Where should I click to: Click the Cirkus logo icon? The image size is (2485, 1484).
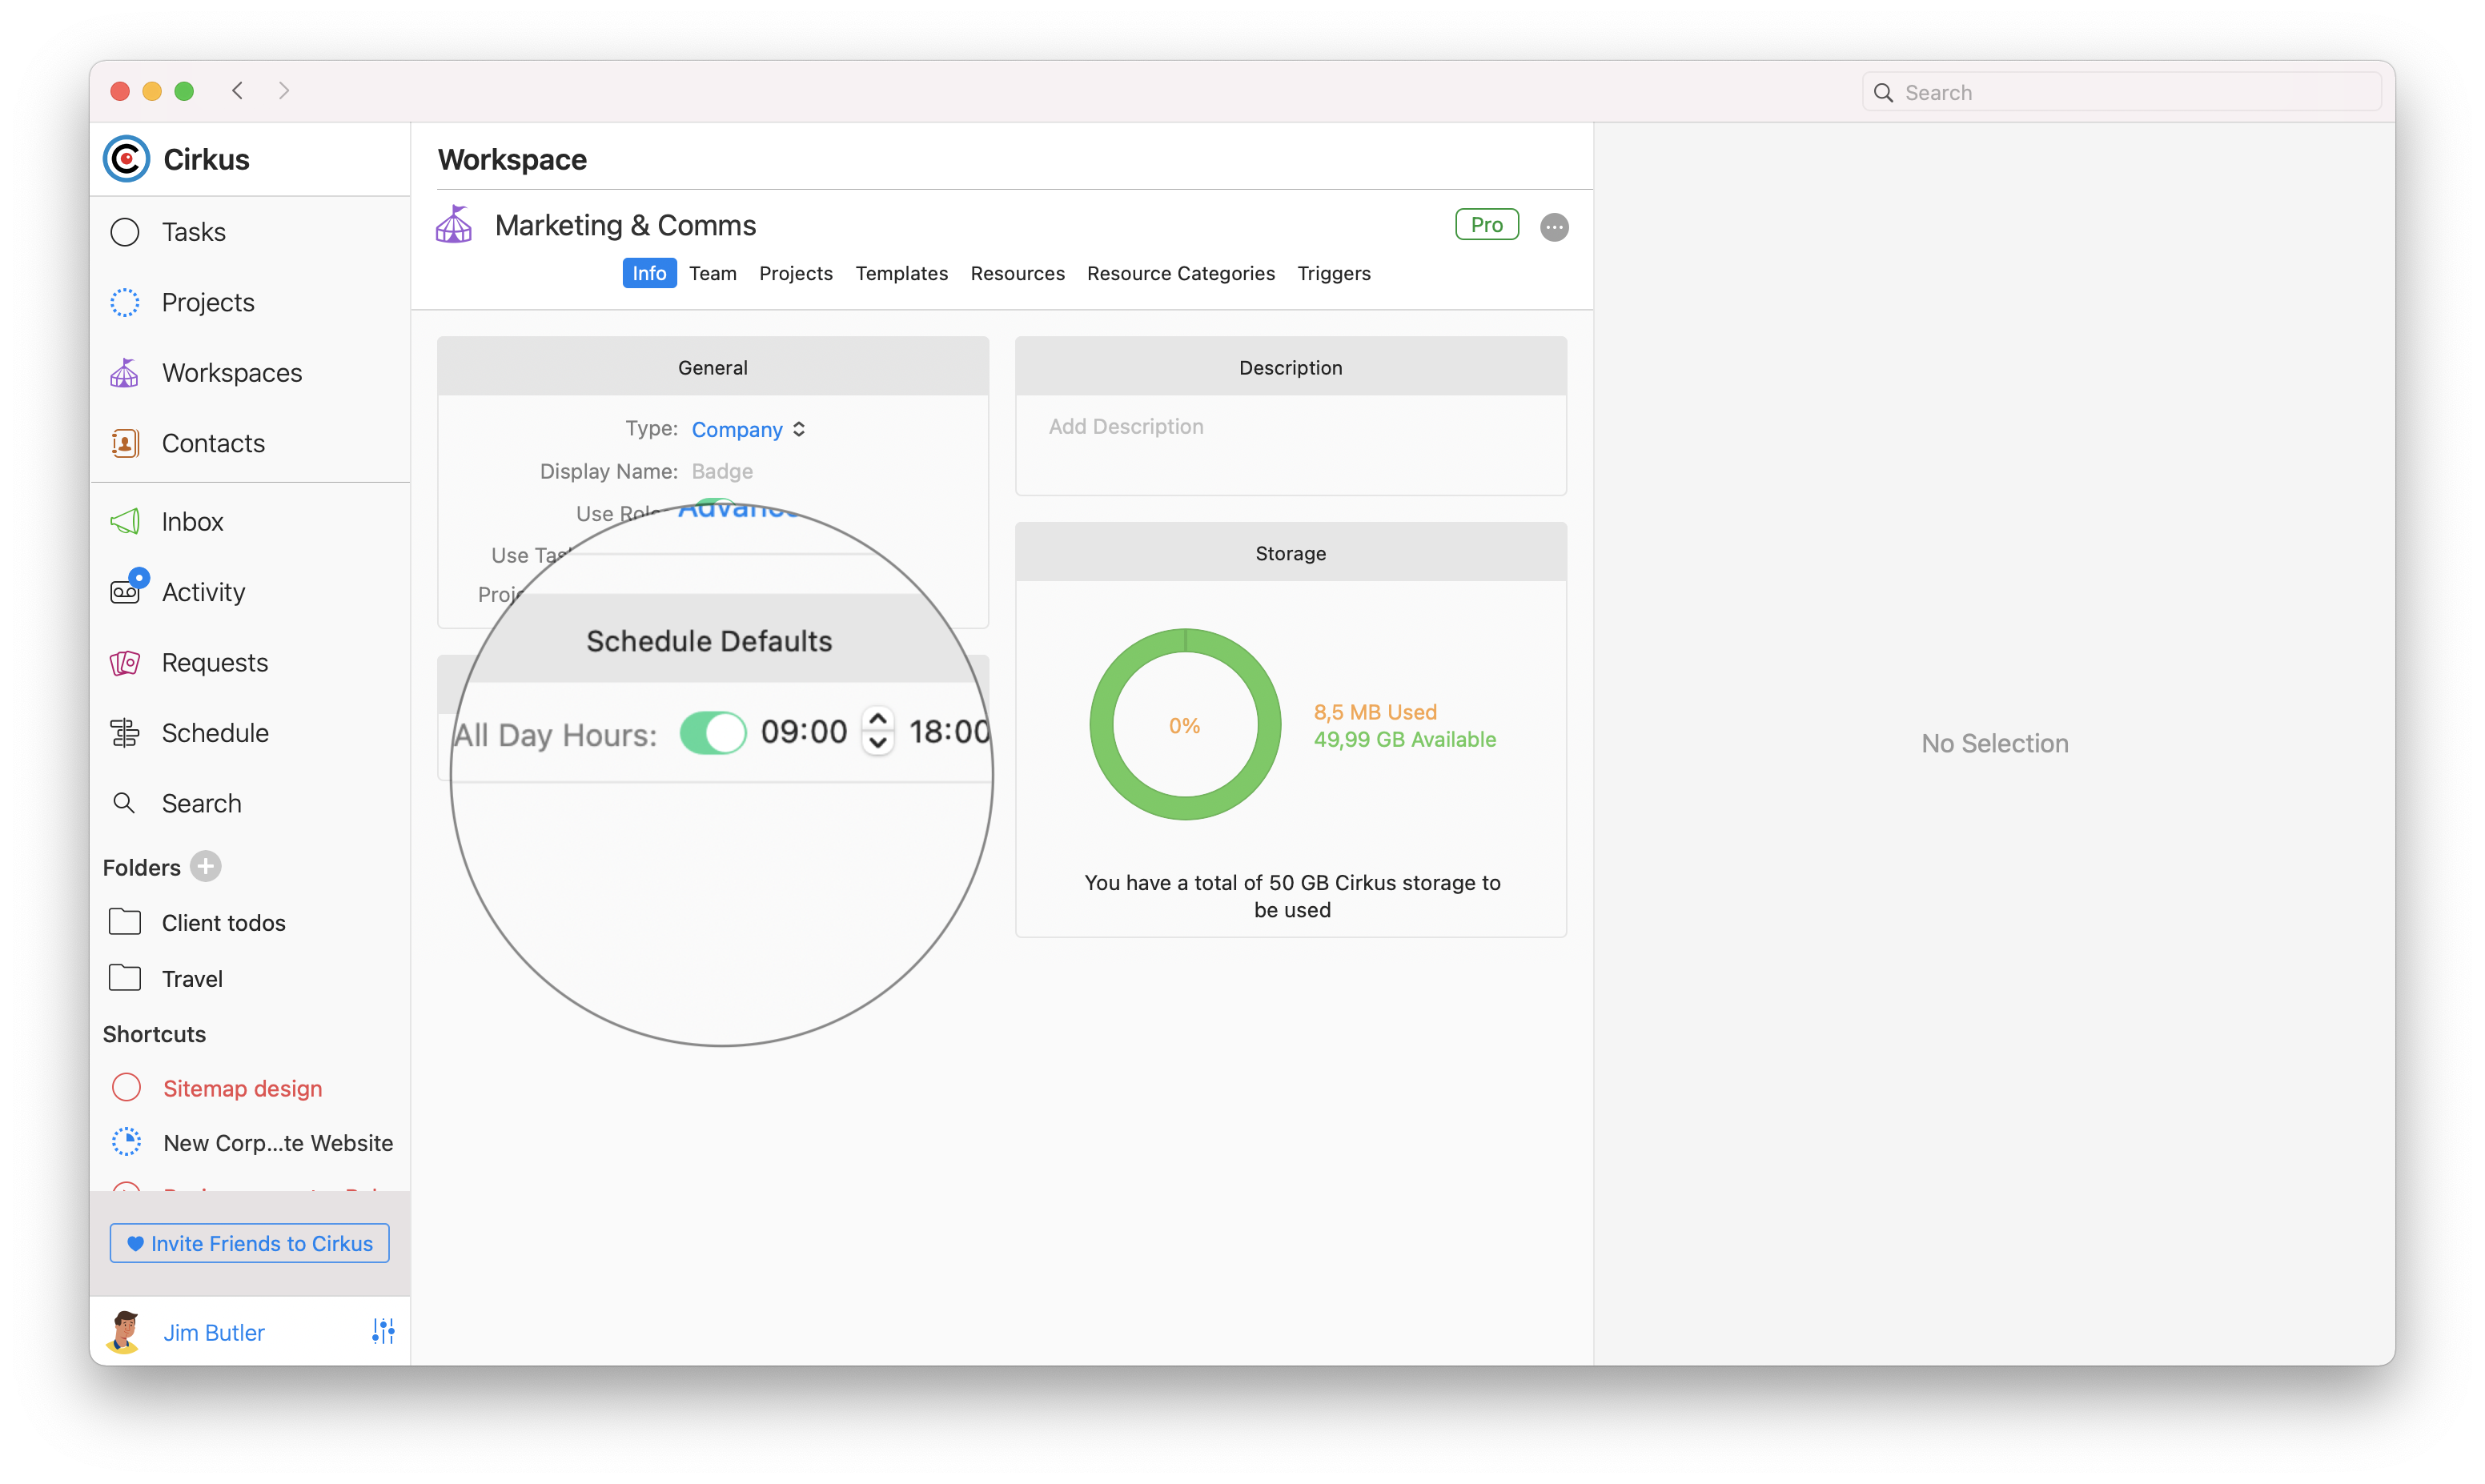126,159
